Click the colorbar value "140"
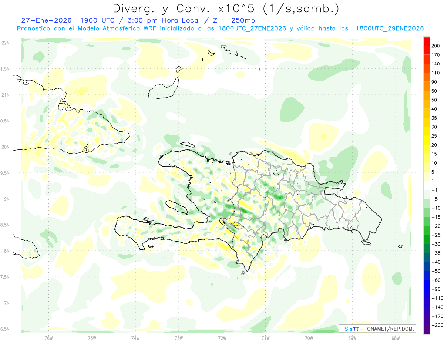 pos(436,64)
